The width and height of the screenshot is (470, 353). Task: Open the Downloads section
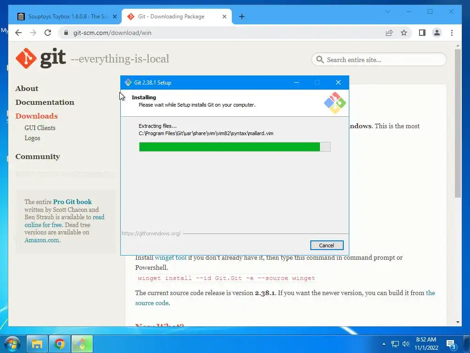tap(36, 116)
